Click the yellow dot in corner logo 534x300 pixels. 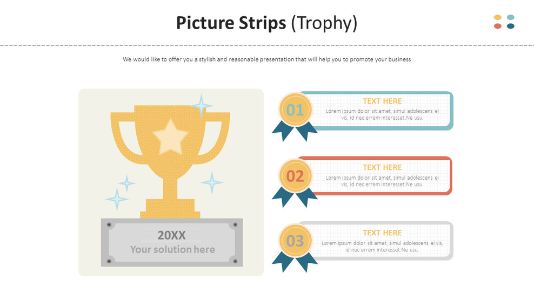[x=498, y=17]
